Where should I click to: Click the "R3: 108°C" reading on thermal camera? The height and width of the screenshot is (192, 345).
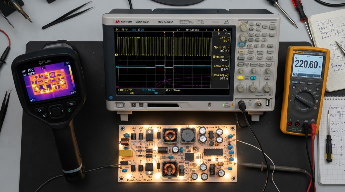click(x=28, y=74)
